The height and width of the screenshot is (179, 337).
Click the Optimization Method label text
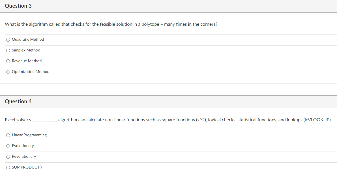pyautogui.click(x=31, y=72)
